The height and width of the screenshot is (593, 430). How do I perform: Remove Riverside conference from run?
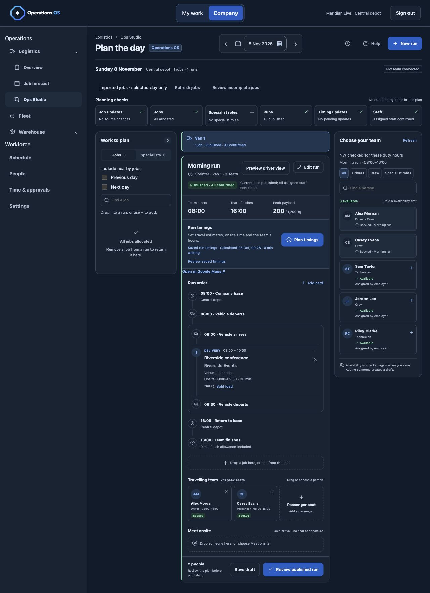pyautogui.click(x=315, y=359)
